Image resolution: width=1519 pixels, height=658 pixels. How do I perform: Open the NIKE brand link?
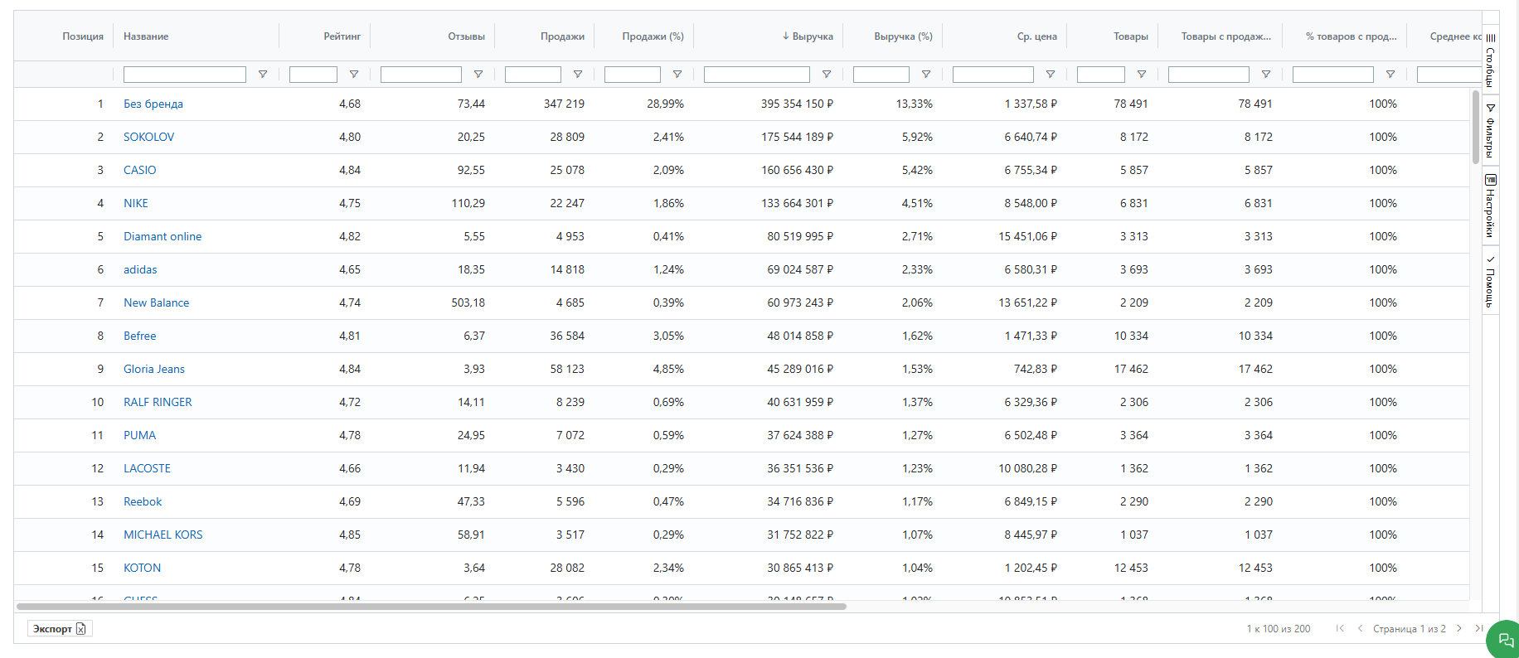(136, 203)
